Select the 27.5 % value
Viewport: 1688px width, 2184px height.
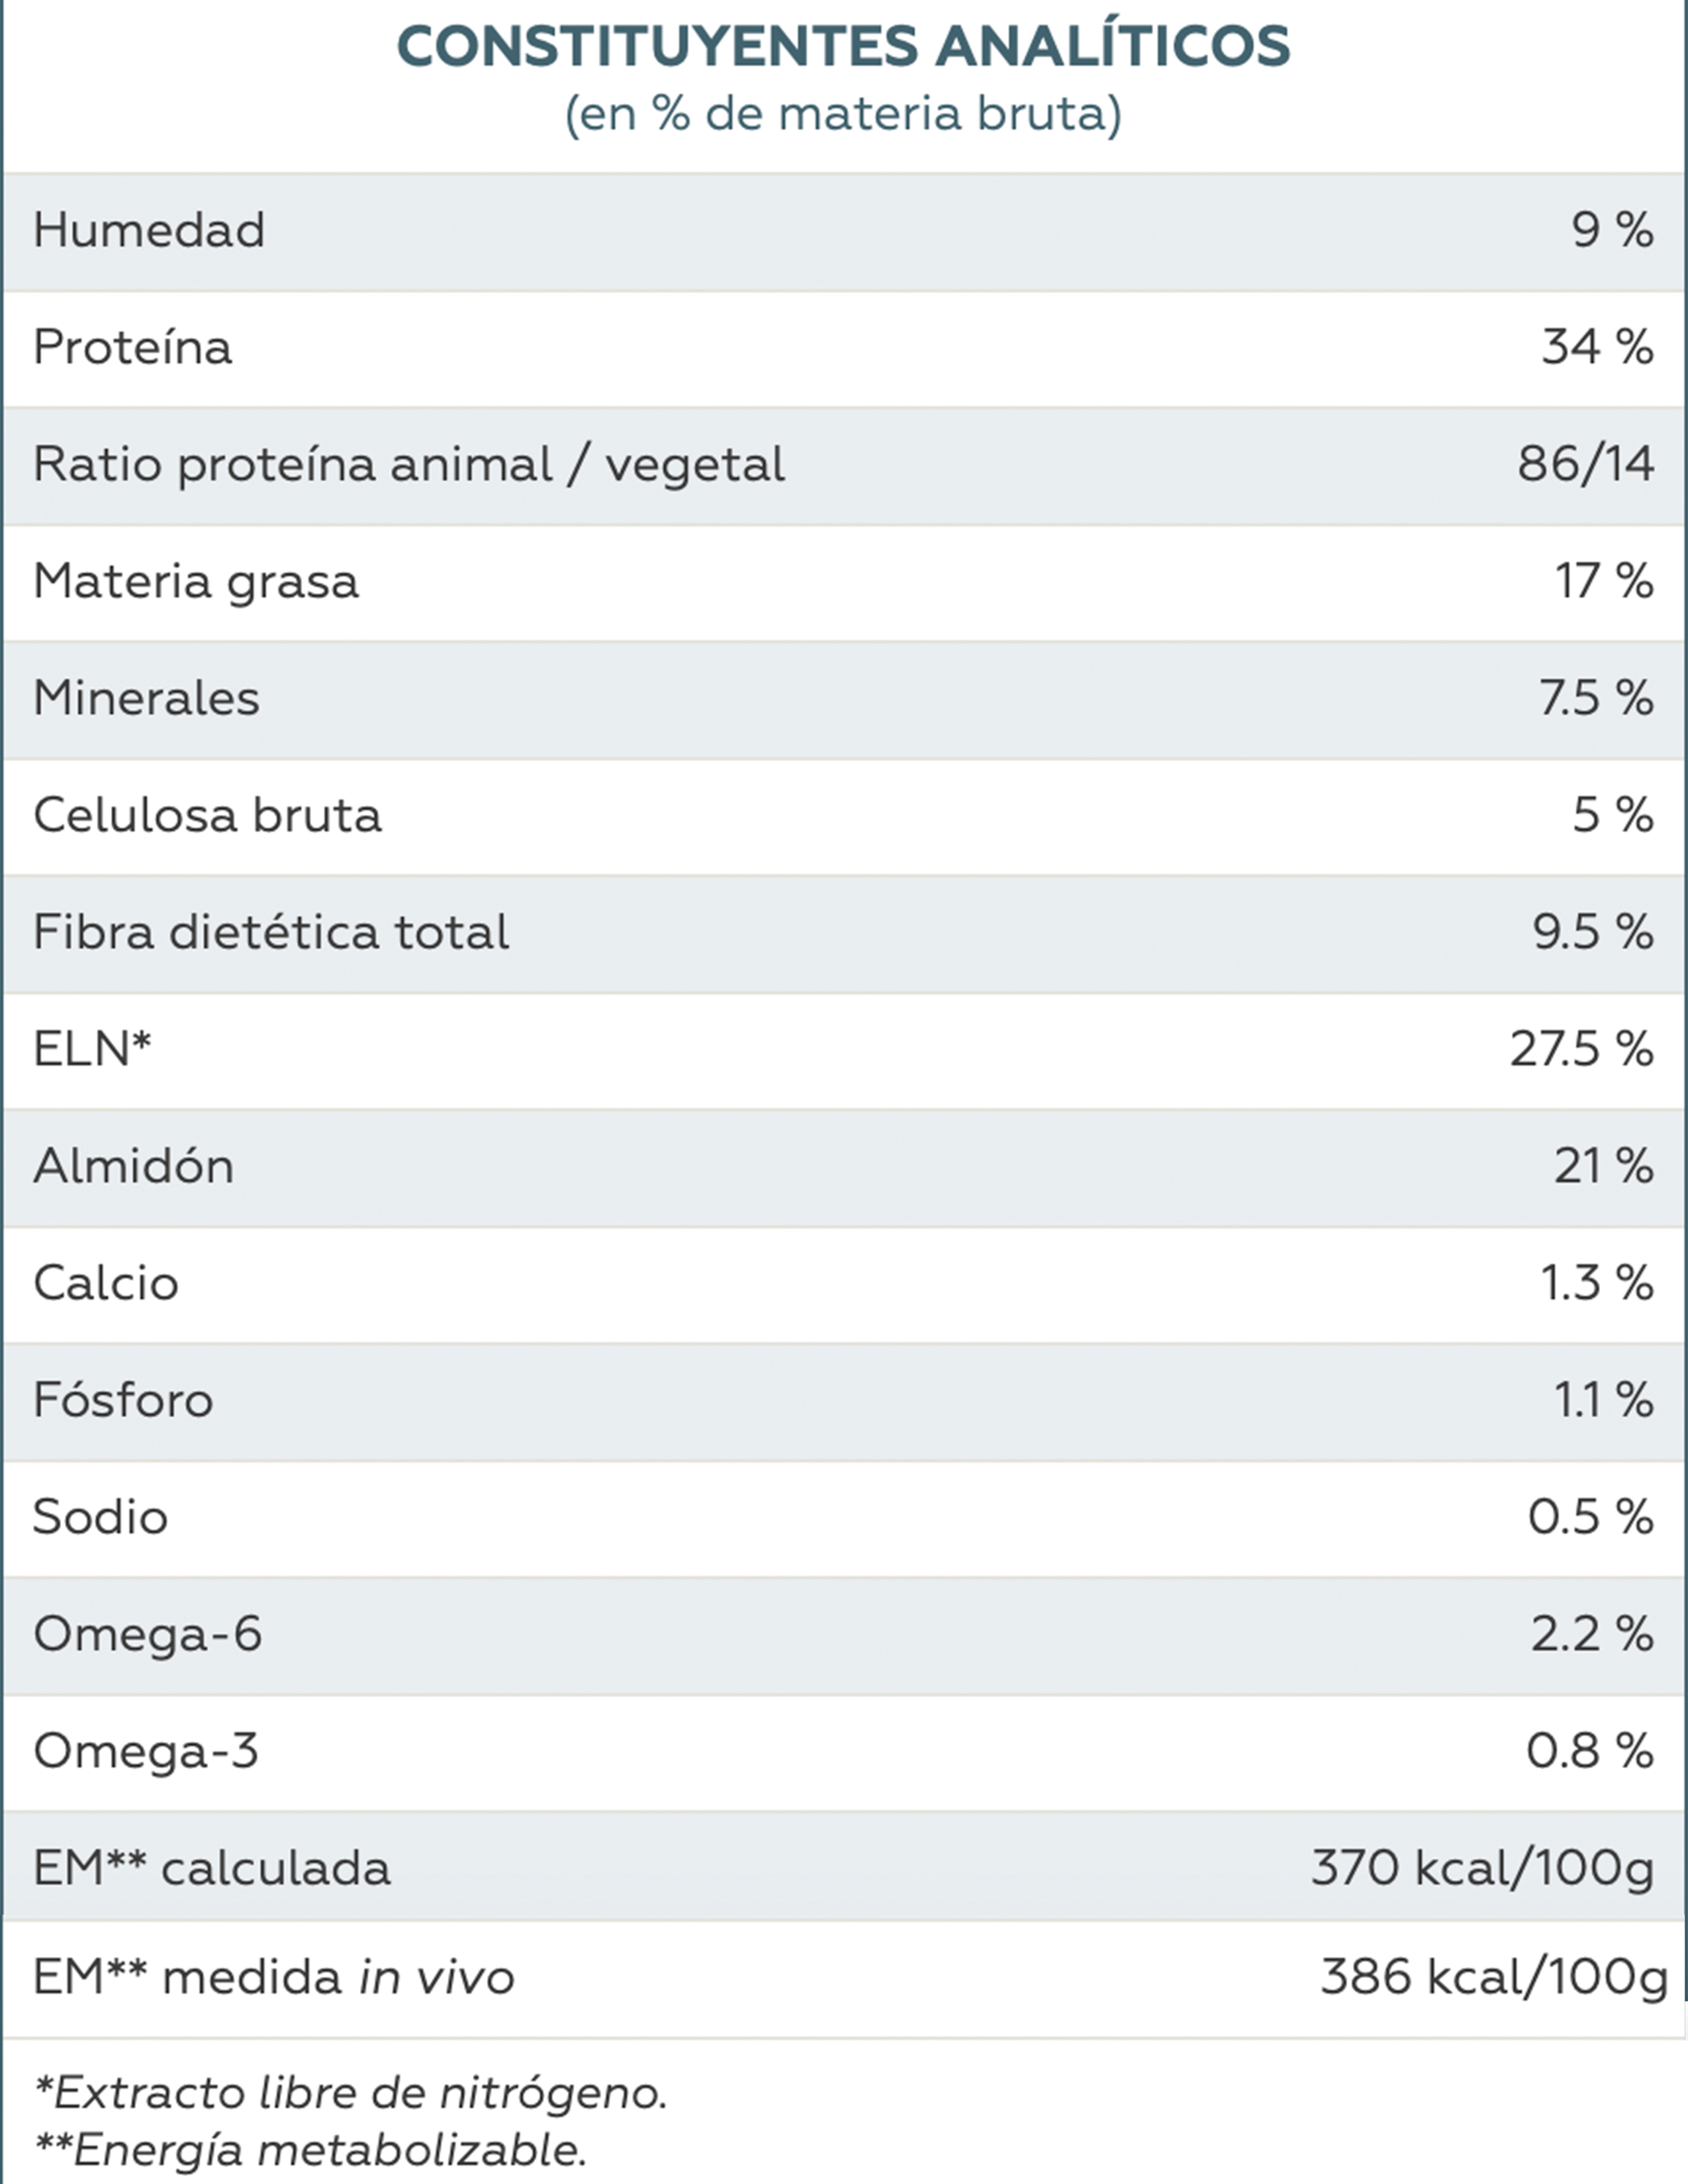(1581, 1049)
